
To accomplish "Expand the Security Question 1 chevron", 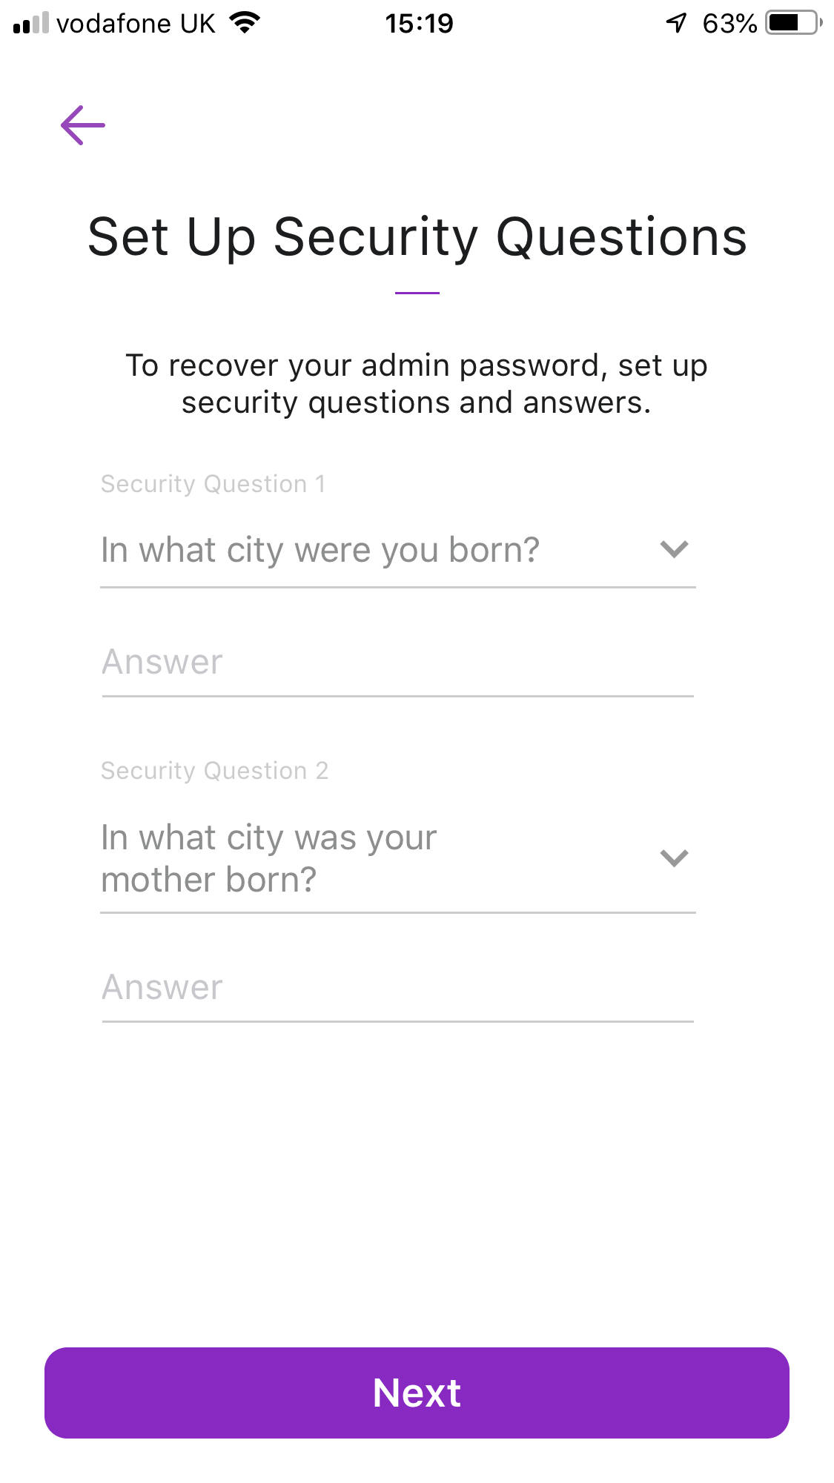I will (674, 549).
